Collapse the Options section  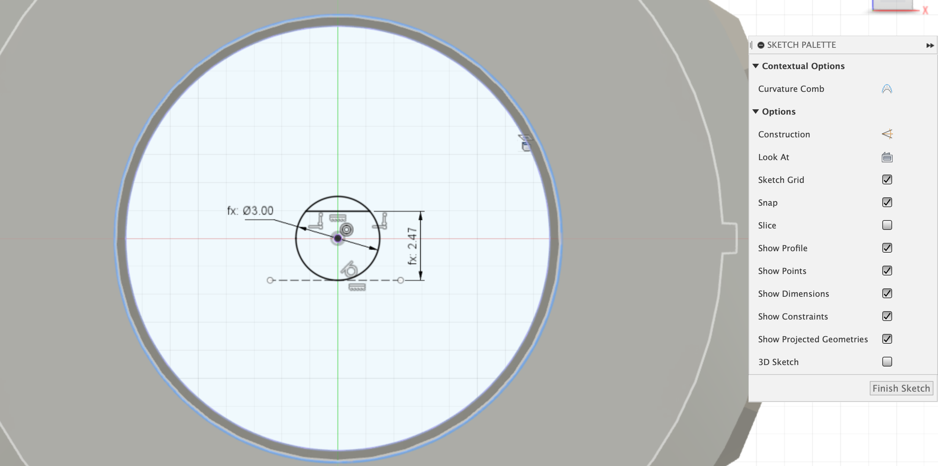click(x=756, y=112)
